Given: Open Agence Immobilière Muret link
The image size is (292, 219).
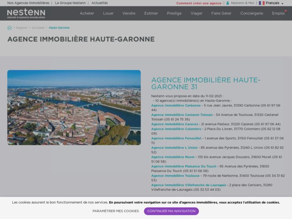Looking at the screenshot, I should [173, 157].
